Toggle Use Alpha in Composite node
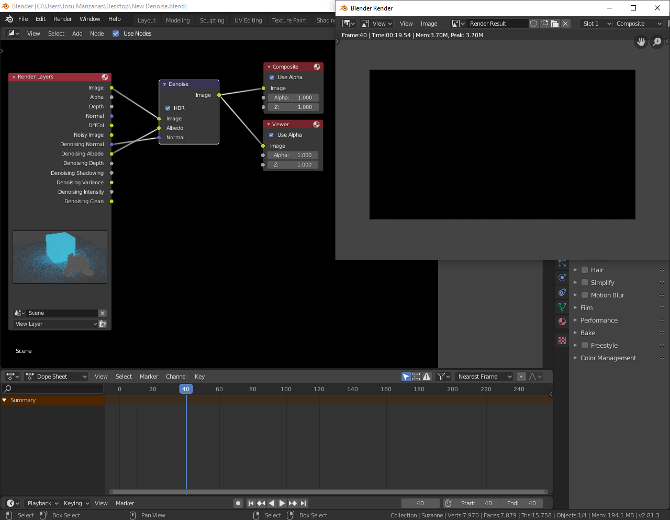The height and width of the screenshot is (520, 670). click(x=272, y=78)
